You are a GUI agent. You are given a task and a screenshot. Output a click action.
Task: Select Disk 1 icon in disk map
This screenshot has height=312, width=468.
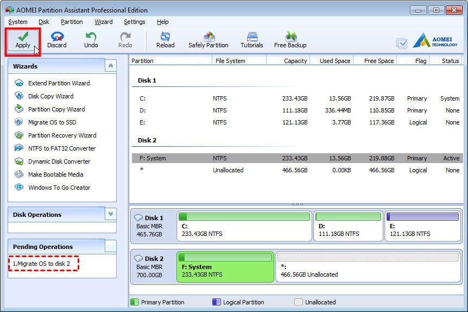tap(138, 217)
